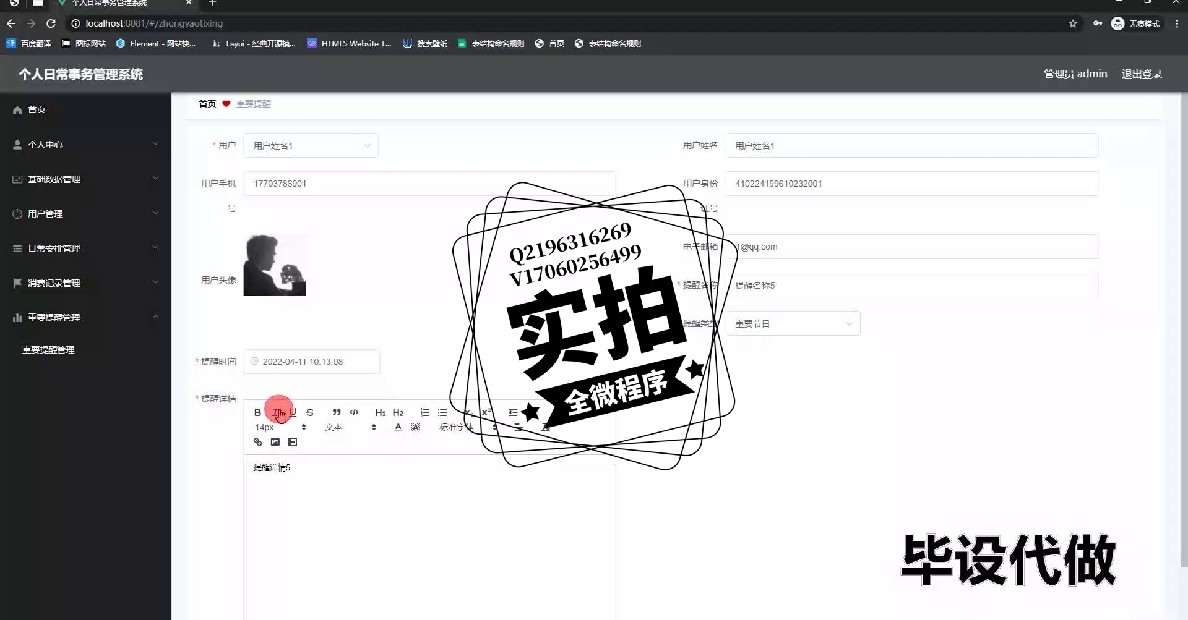Open the 提醒类型 重要节日 dropdown
The image size is (1188, 620).
tap(793, 323)
